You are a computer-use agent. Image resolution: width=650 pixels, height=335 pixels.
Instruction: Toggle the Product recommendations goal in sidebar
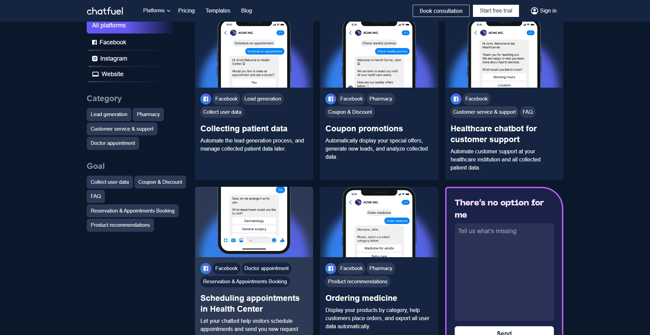click(x=120, y=225)
